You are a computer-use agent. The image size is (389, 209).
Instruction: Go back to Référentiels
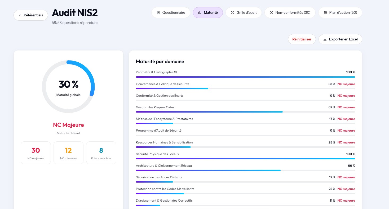coord(31,15)
